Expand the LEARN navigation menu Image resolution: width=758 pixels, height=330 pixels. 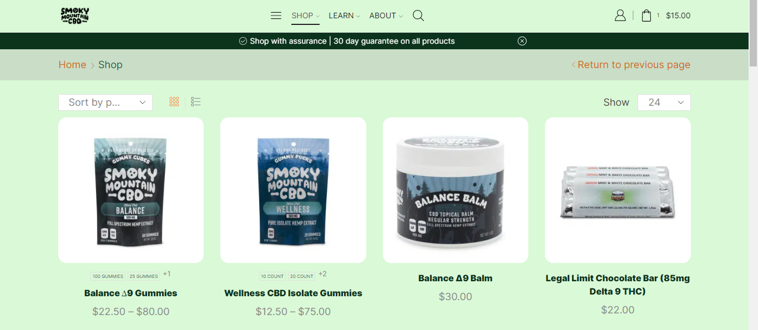tap(344, 16)
